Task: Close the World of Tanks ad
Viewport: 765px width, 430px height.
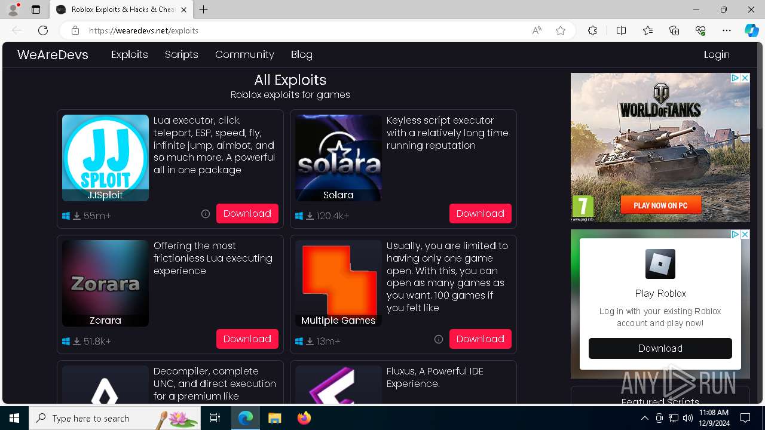Action: pyautogui.click(x=745, y=78)
